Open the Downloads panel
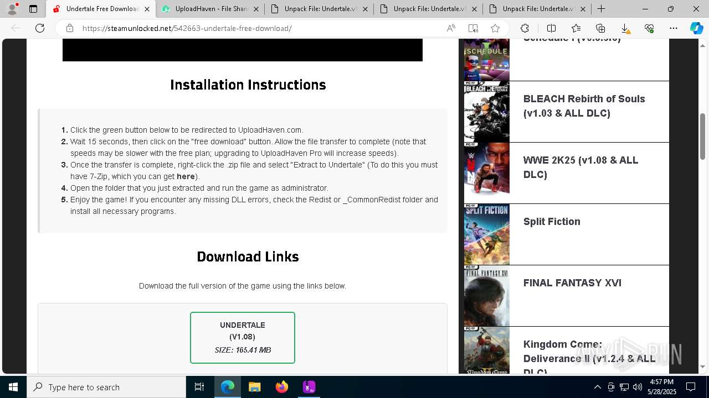This screenshot has width=709, height=398. click(625, 28)
